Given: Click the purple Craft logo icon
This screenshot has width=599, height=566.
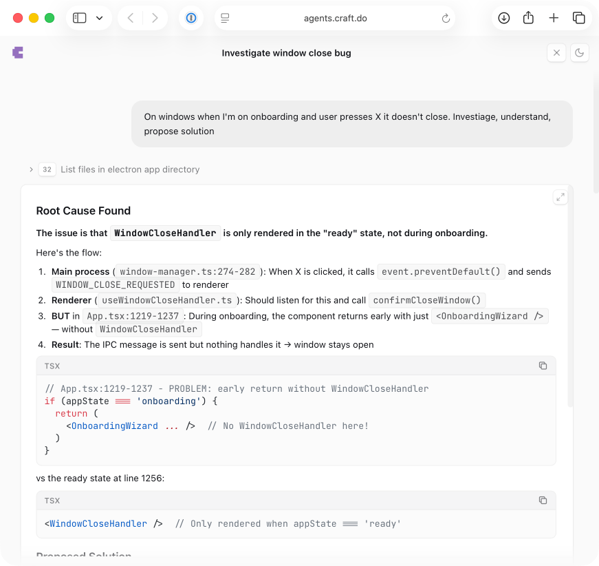Looking at the screenshot, I should point(17,52).
